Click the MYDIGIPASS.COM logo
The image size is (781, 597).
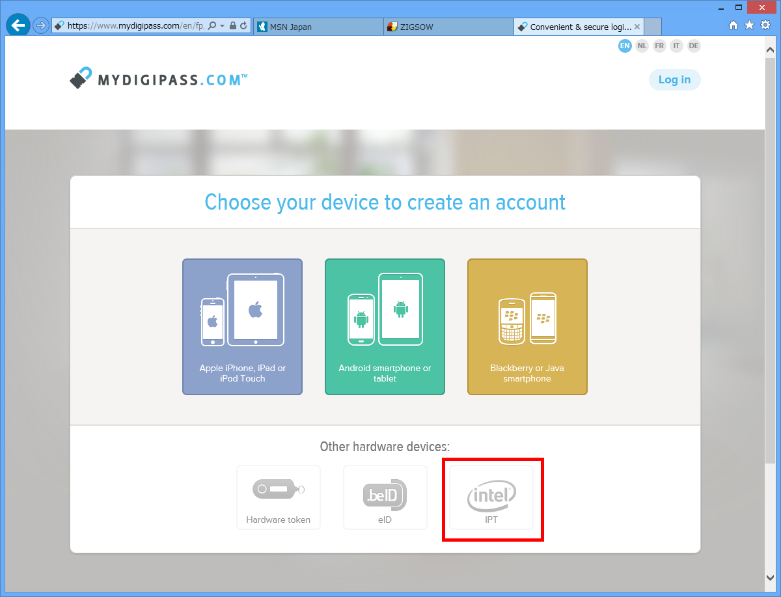click(x=158, y=79)
